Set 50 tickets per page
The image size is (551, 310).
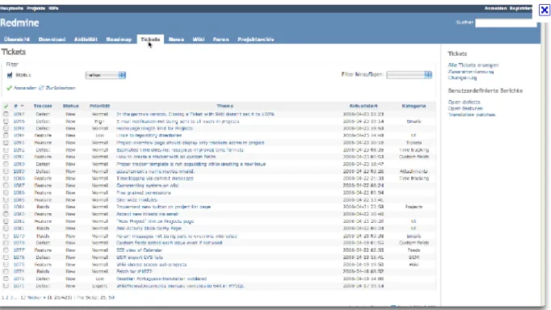(111, 298)
